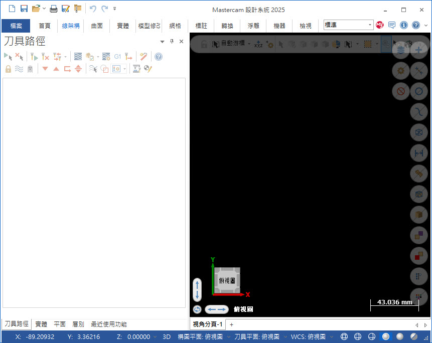Switch to the 檢視 ribbon tab
Image resolution: width=432 pixels, height=343 pixels.
(306, 26)
